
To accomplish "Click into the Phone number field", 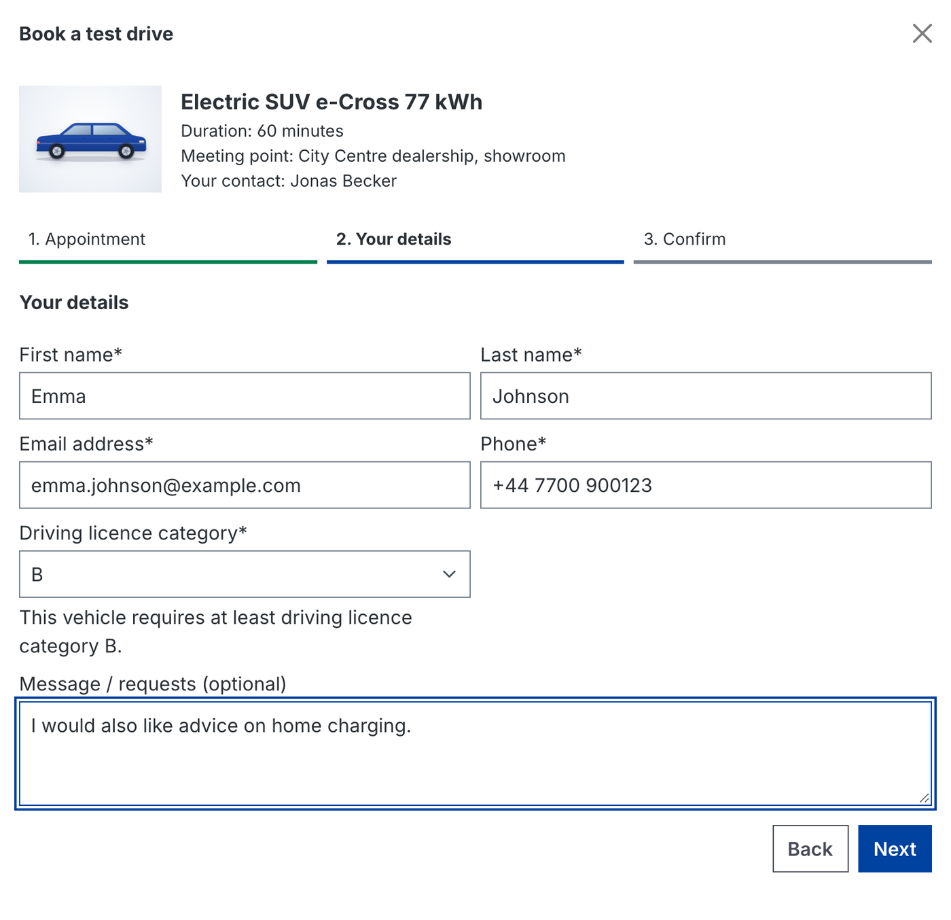I will pyautogui.click(x=706, y=485).
